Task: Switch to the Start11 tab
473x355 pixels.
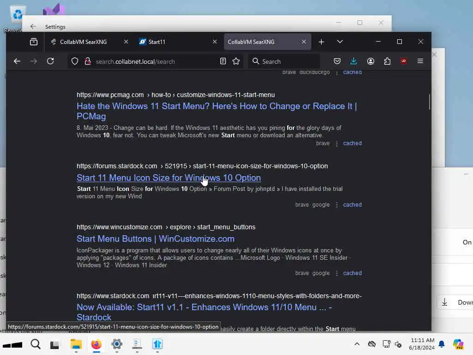Action: click(x=178, y=42)
